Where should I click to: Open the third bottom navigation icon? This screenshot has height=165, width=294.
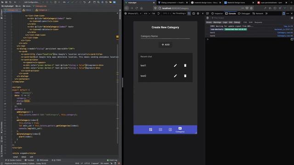[170, 129]
